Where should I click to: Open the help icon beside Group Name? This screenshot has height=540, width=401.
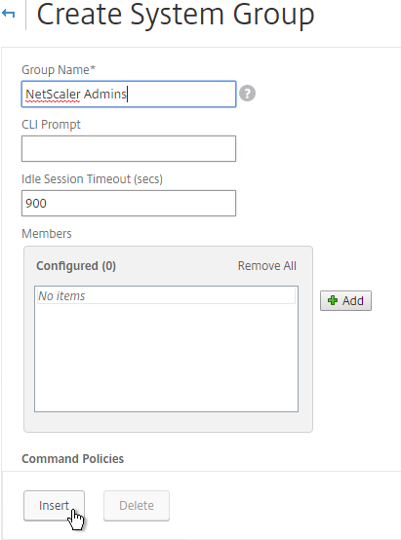pyautogui.click(x=247, y=94)
